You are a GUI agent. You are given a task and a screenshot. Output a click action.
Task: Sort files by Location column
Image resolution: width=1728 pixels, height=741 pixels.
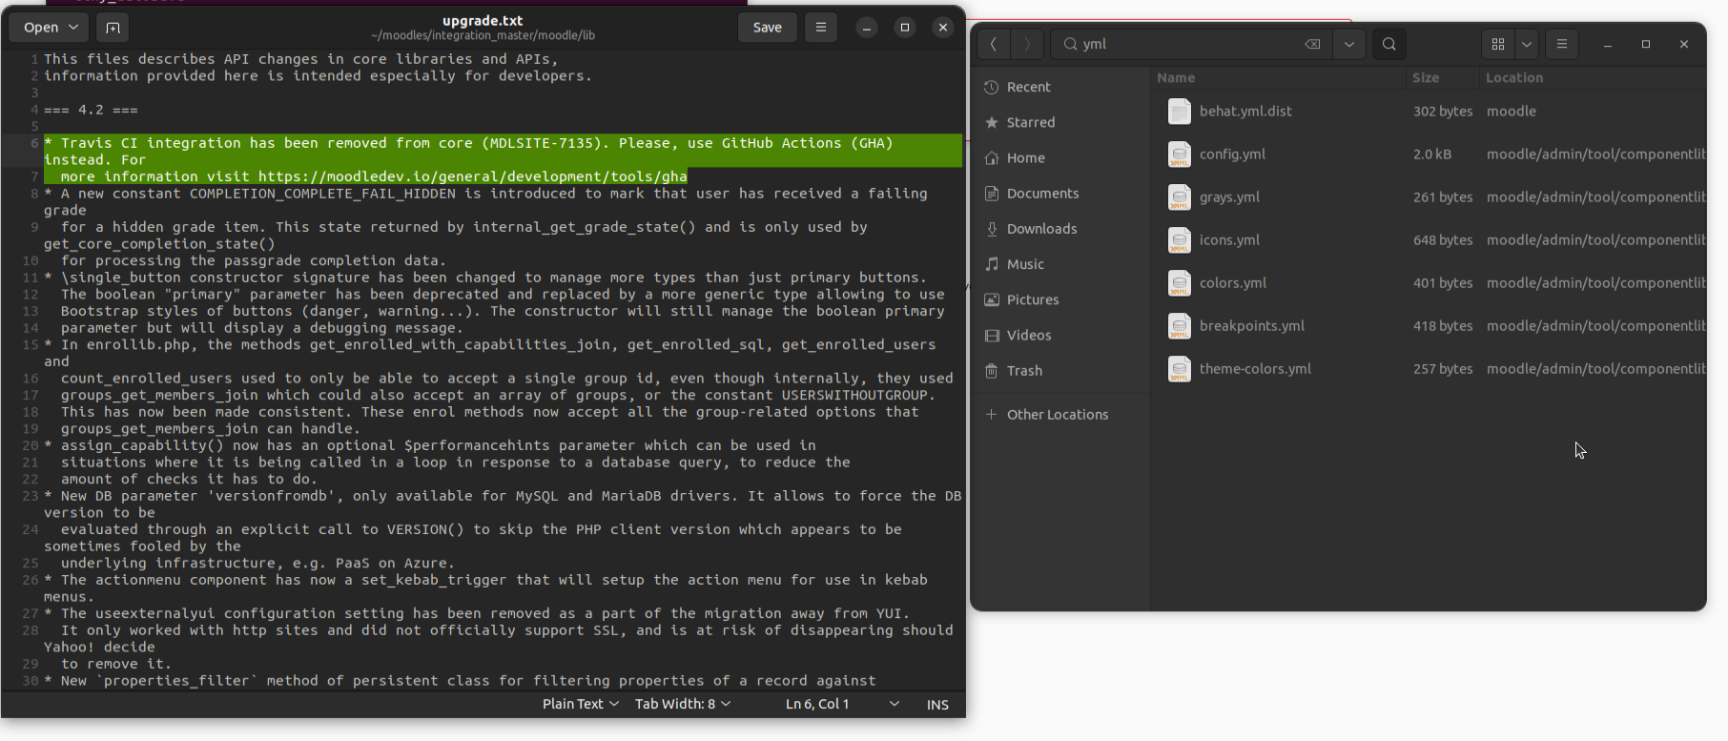point(1593,77)
